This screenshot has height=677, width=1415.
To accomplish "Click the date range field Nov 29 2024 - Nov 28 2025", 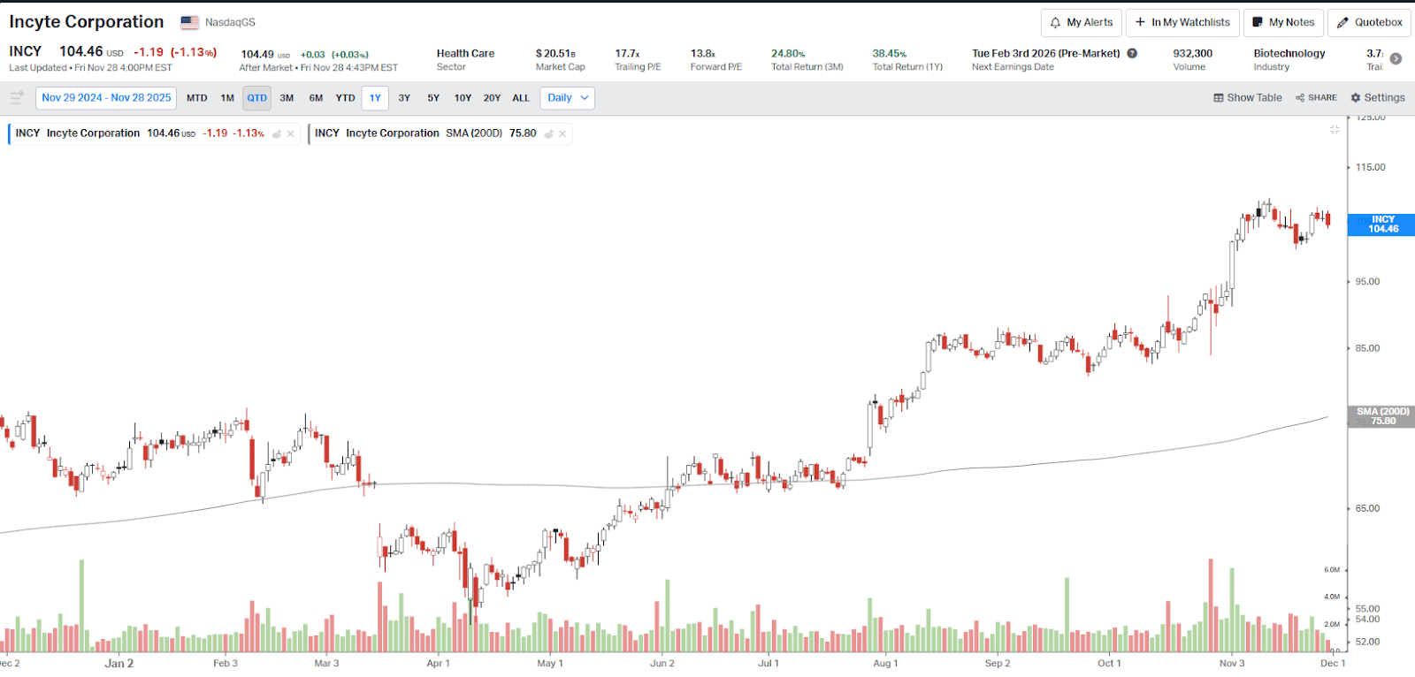I will tap(106, 98).
